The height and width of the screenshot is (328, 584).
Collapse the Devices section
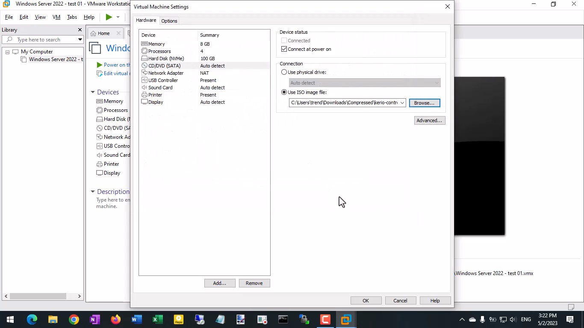93,92
